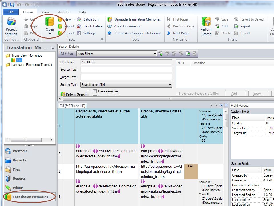Viewport: 274px width, 206px height.
Task: Switch to the View ribbon tab
Action: 45,12
